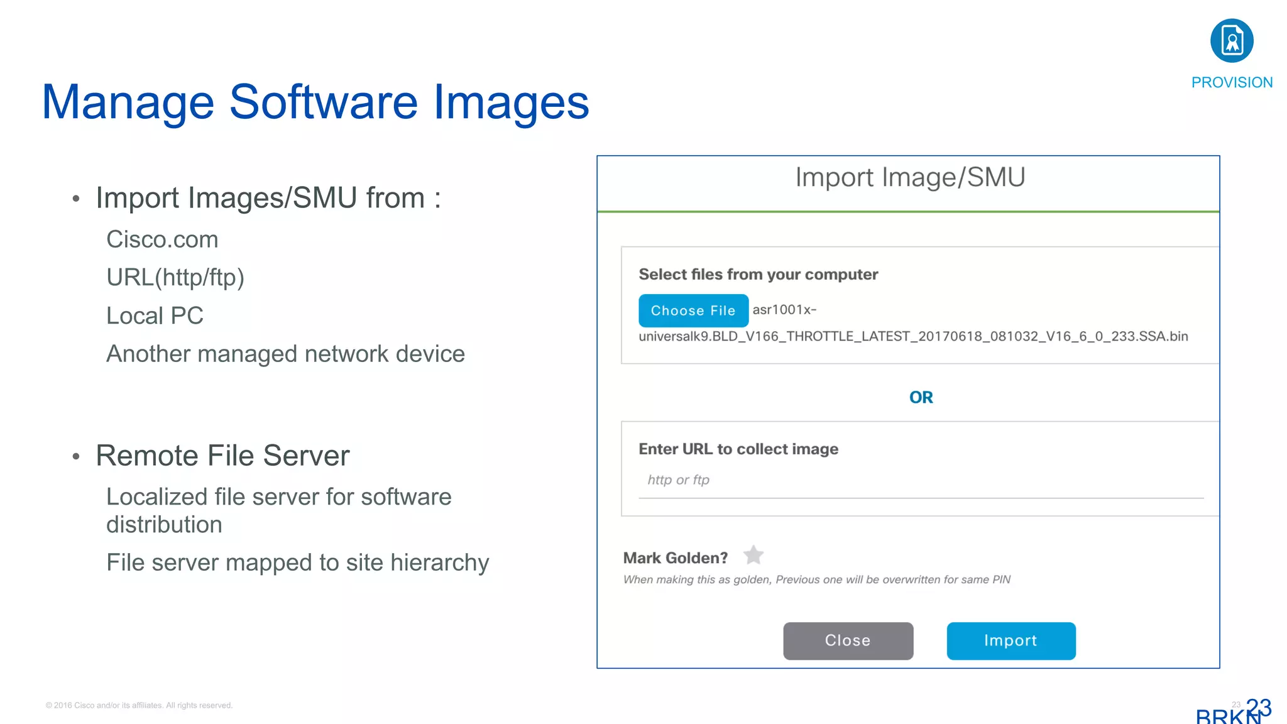Click 'Select files from your computer' heading
The image size is (1287, 724).
pyautogui.click(x=758, y=275)
